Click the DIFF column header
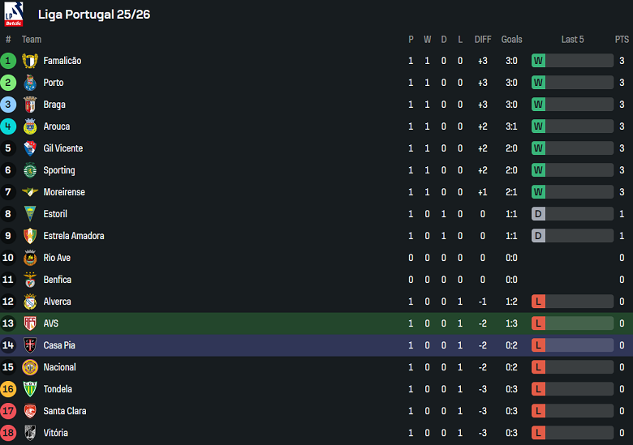 click(483, 39)
